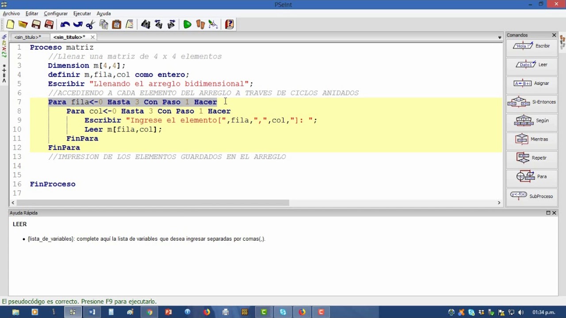The width and height of the screenshot is (566, 318).
Task: Create a new file with New icon
Action: [11, 25]
